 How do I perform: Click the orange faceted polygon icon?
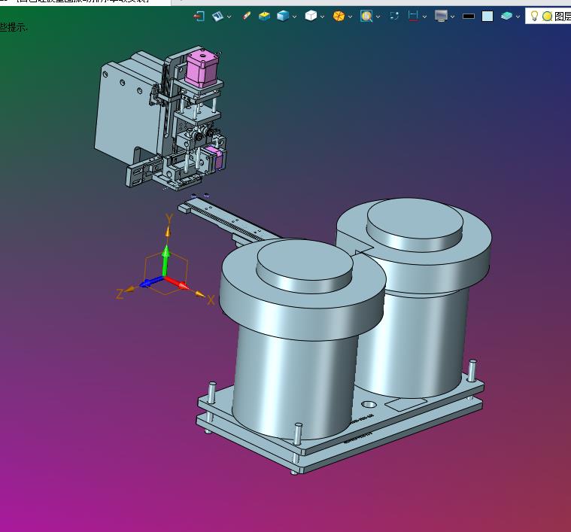point(339,16)
